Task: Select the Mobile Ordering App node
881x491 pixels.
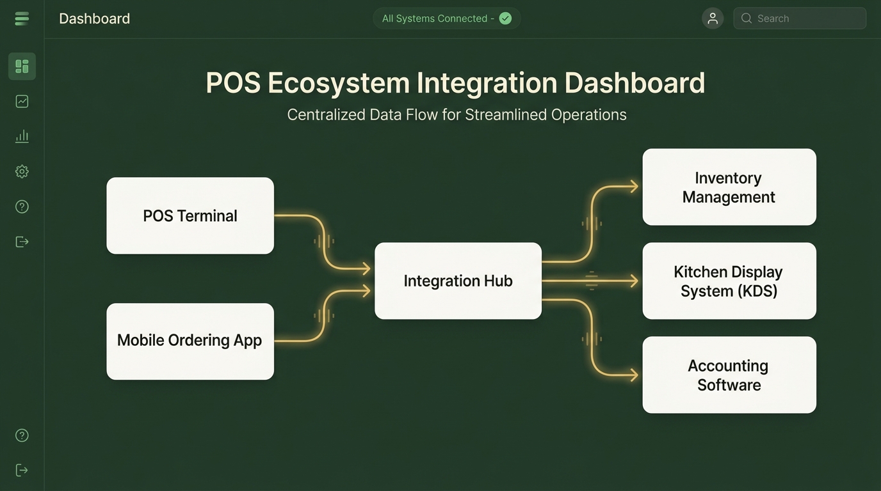Action: (x=190, y=341)
